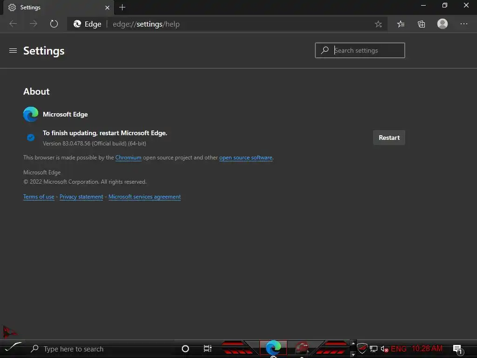
Task: Focus the Search settings field
Action: pyautogui.click(x=360, y=50)
